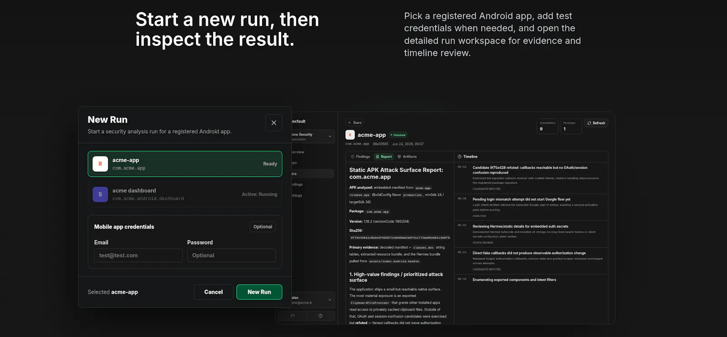Click the Findings count card showing 1

click(571, 126)
